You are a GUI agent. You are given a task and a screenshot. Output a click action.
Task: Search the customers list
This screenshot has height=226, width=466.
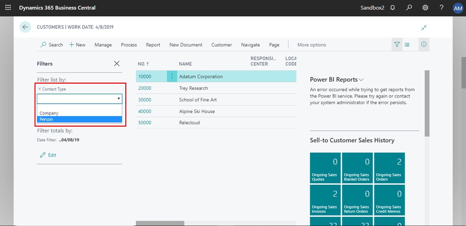pyautogui.click(x=52, y=45)
